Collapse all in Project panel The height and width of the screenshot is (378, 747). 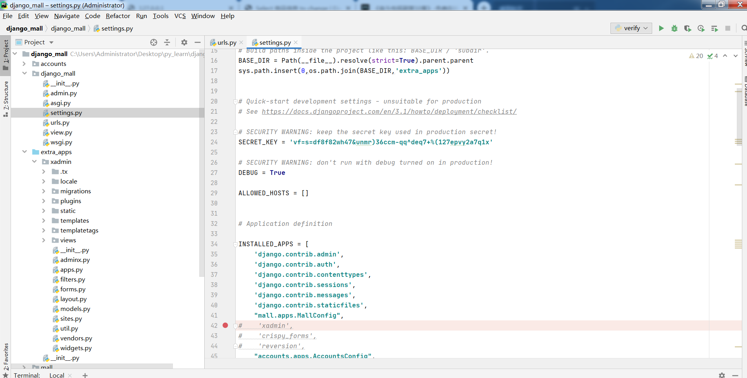pyautogui.click(x=167, y=42)
